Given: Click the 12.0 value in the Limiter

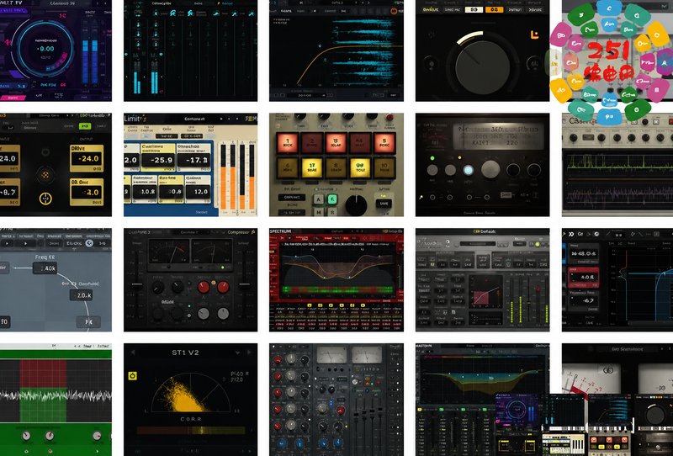Looking at the screenshot, I should point(199,192).
